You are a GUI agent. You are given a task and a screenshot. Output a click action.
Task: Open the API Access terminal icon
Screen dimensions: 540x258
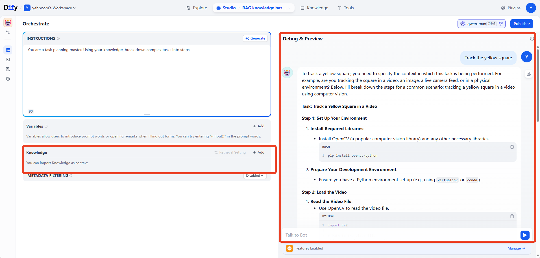[x=8, y=60]
